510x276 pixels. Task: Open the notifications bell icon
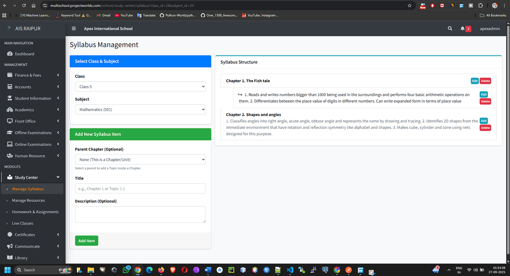point(462,29)
